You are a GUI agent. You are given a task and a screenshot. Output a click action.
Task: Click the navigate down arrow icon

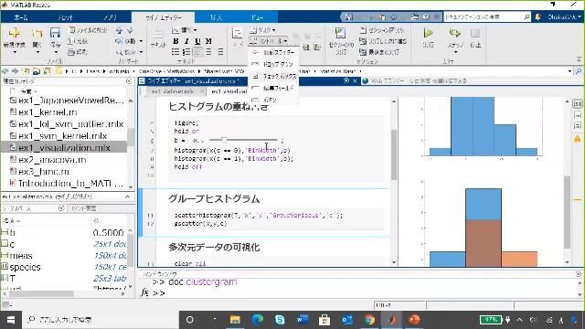[x=130, y=30]
